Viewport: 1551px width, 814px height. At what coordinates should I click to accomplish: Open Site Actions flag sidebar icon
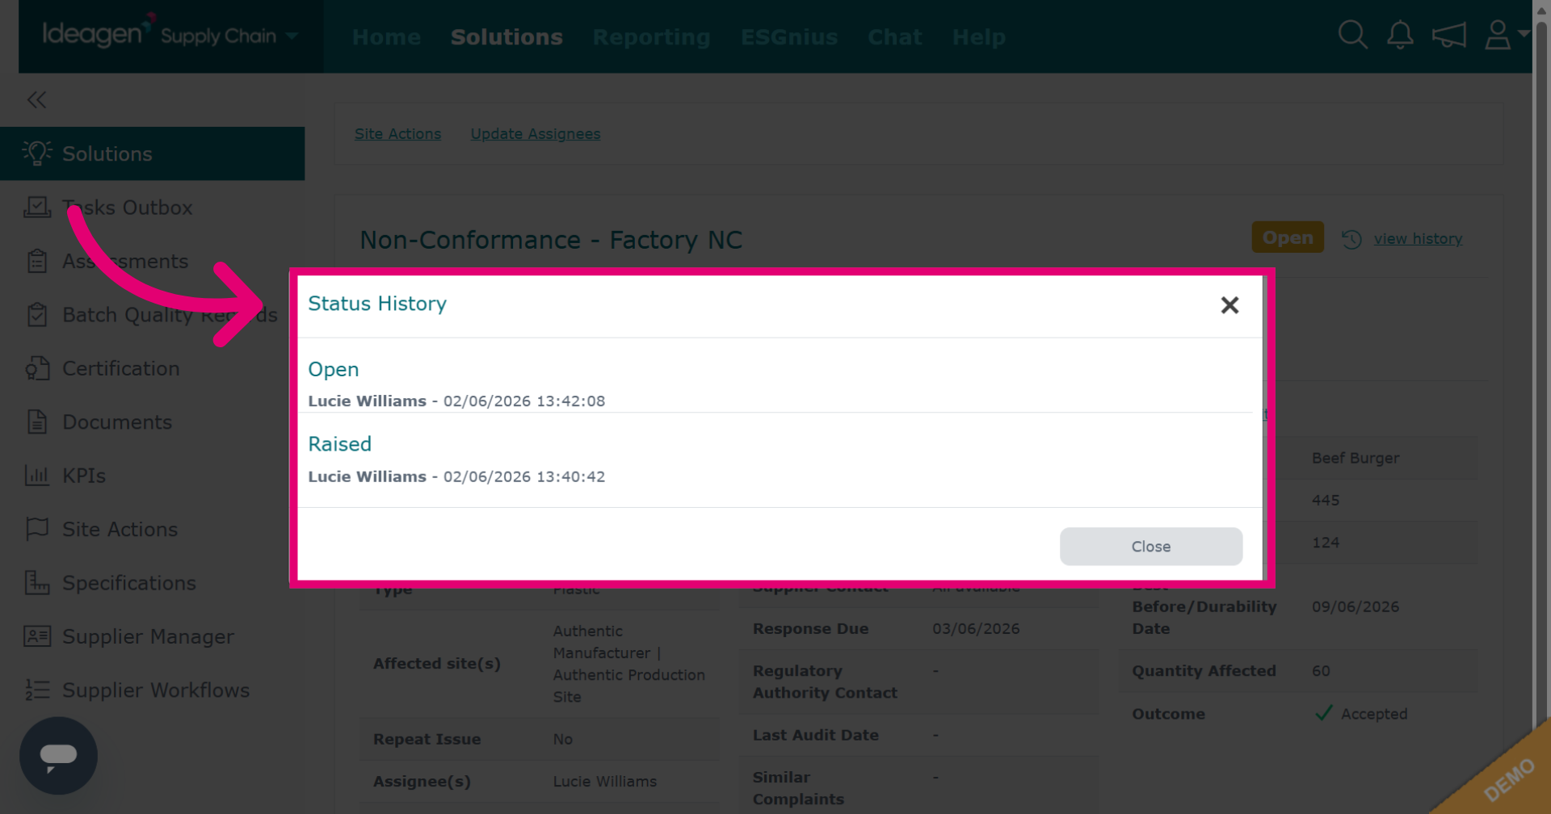pyautogui.click(x=37, y=529)
